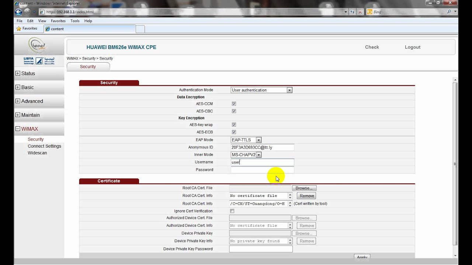Viewport: 472px width, 265px height.
Task: Open the Favorites menu
Action: (x=58, y=21)
